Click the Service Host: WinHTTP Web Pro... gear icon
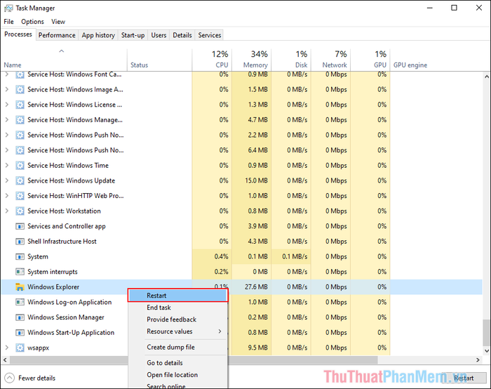 20,196
